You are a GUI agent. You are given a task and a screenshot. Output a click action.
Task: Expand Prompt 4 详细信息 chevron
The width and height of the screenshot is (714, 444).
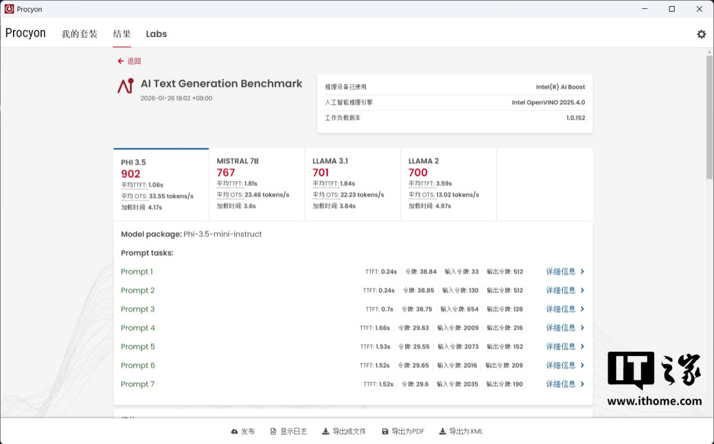point(583,328)
